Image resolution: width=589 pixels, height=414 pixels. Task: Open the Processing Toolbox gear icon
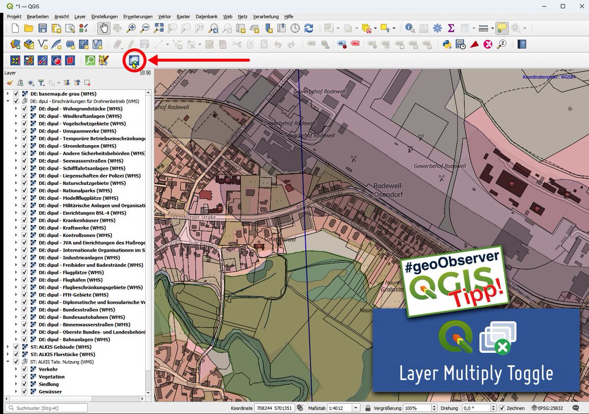click(437, 28)
